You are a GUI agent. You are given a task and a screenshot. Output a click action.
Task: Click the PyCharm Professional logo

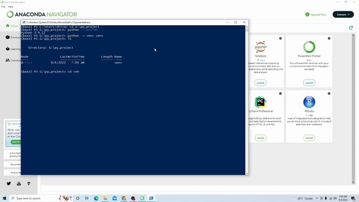click(260, 102)
